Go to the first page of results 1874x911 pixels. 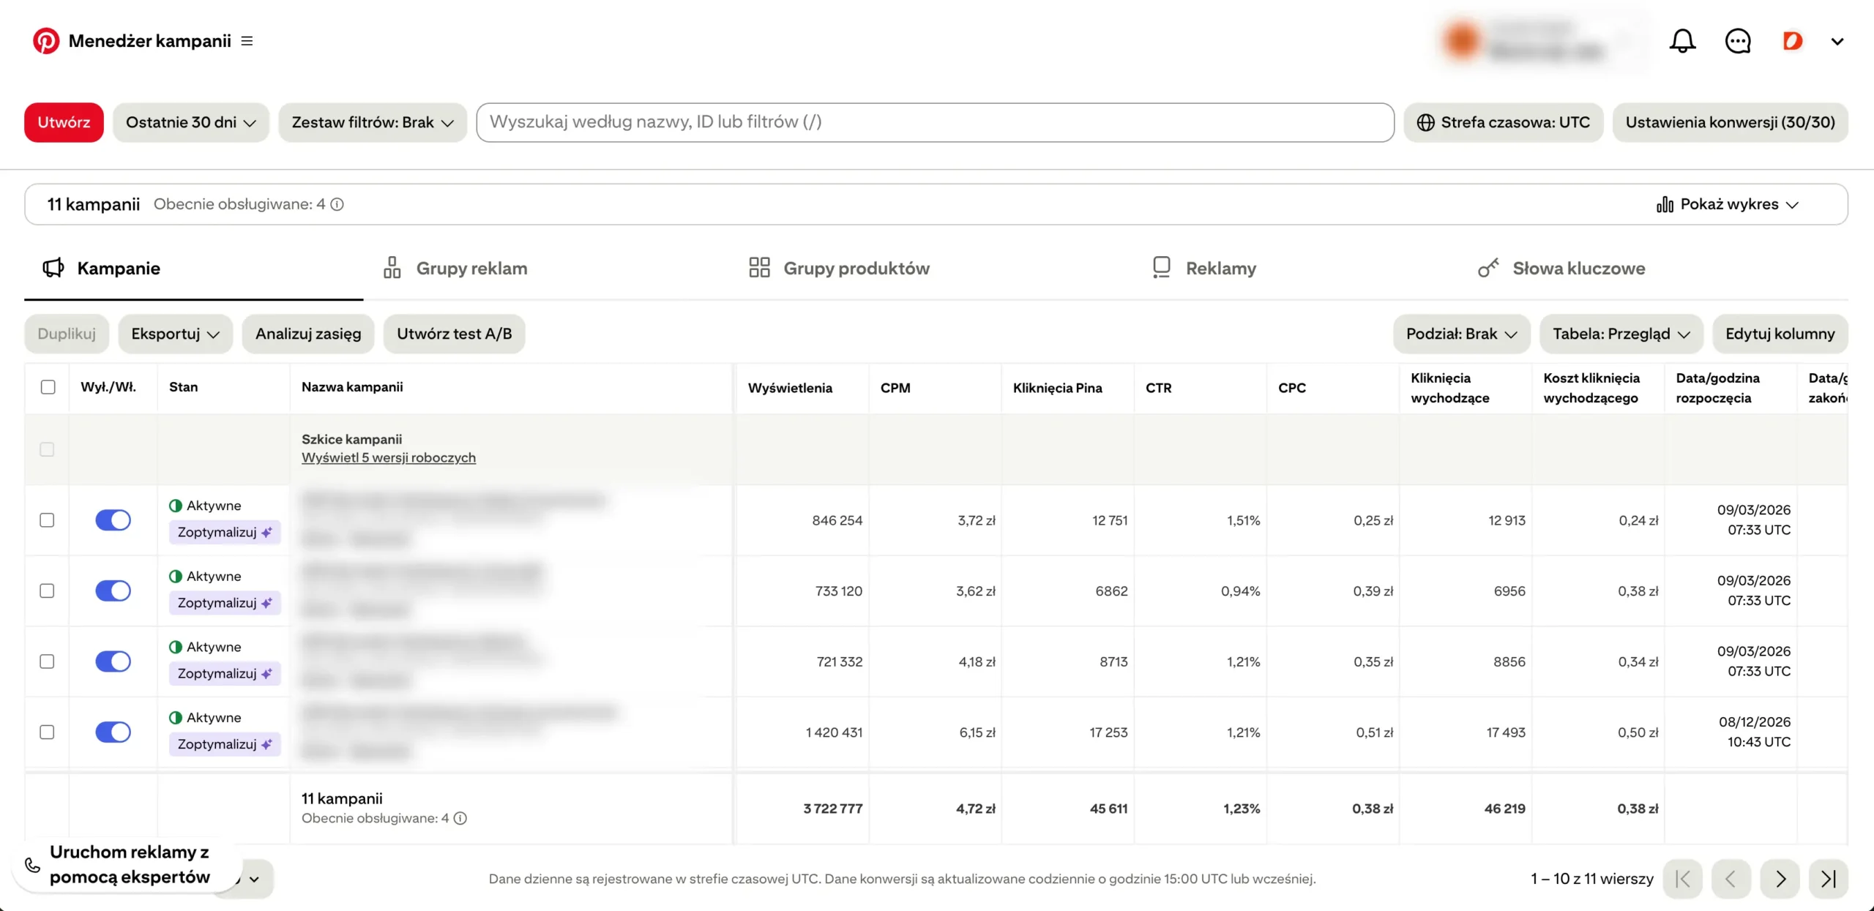[1682, 879]
